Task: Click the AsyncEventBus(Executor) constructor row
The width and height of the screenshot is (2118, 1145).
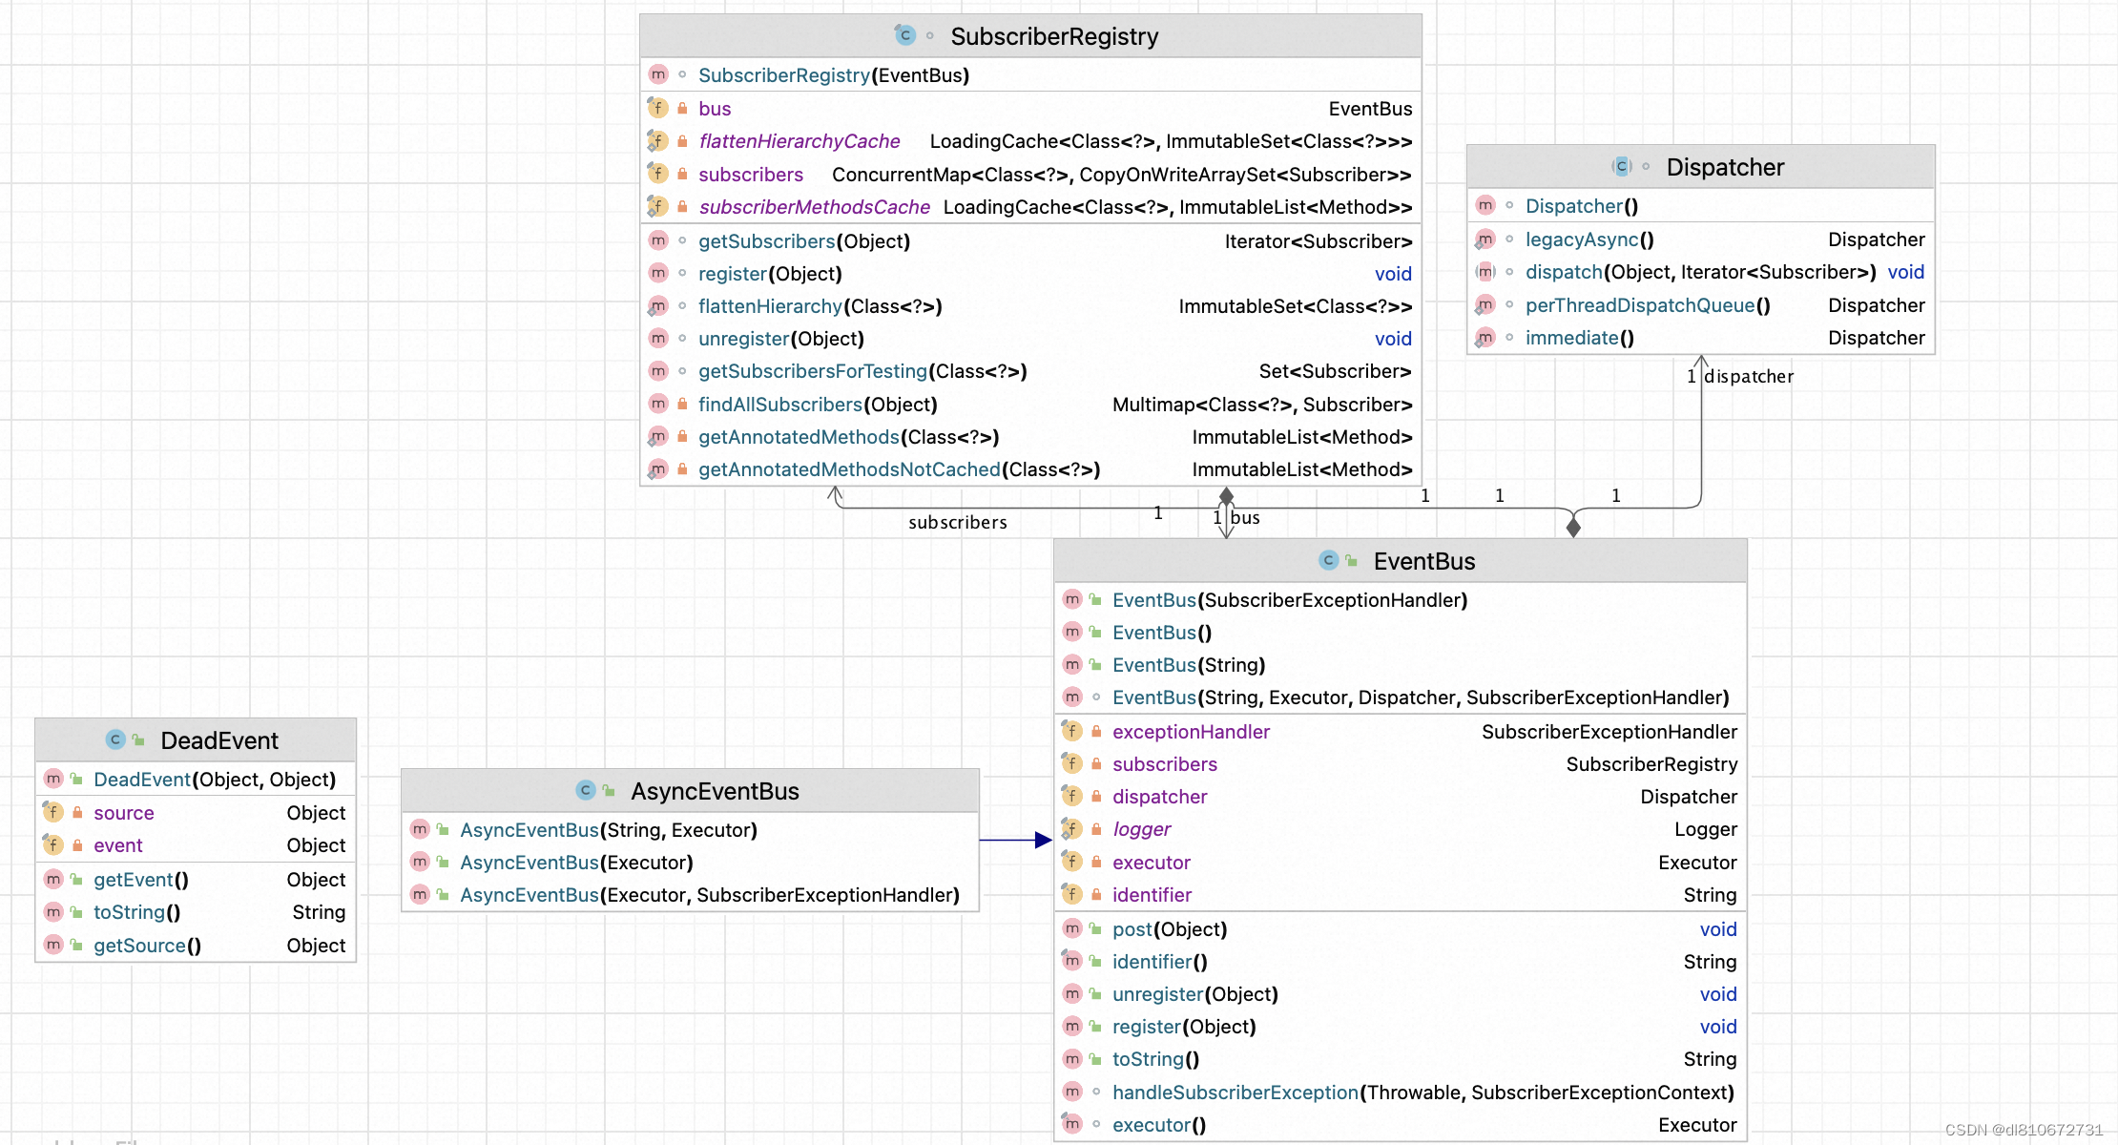Action: point(575,863)
